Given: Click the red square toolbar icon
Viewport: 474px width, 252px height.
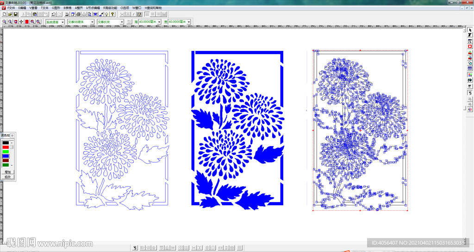Looking at the screenshot, I should point(27,22).
